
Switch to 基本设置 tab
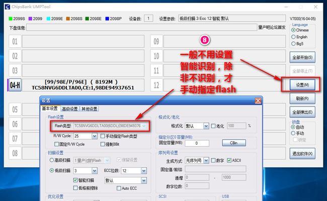tap(50, 109)
